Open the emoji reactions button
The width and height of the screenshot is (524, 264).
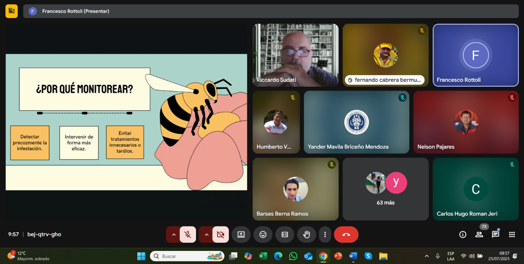pyautogui.click(x=263, y=235)
